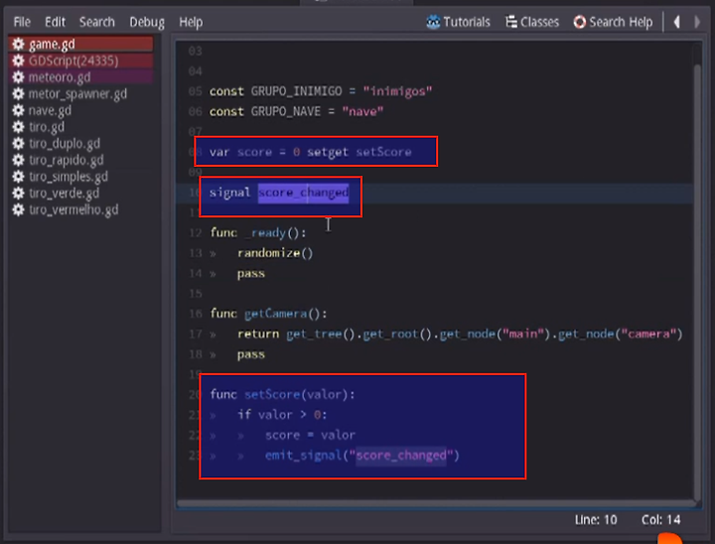715x544 pixels.
Task: Click the randomize() call
Action: point(275,253)
